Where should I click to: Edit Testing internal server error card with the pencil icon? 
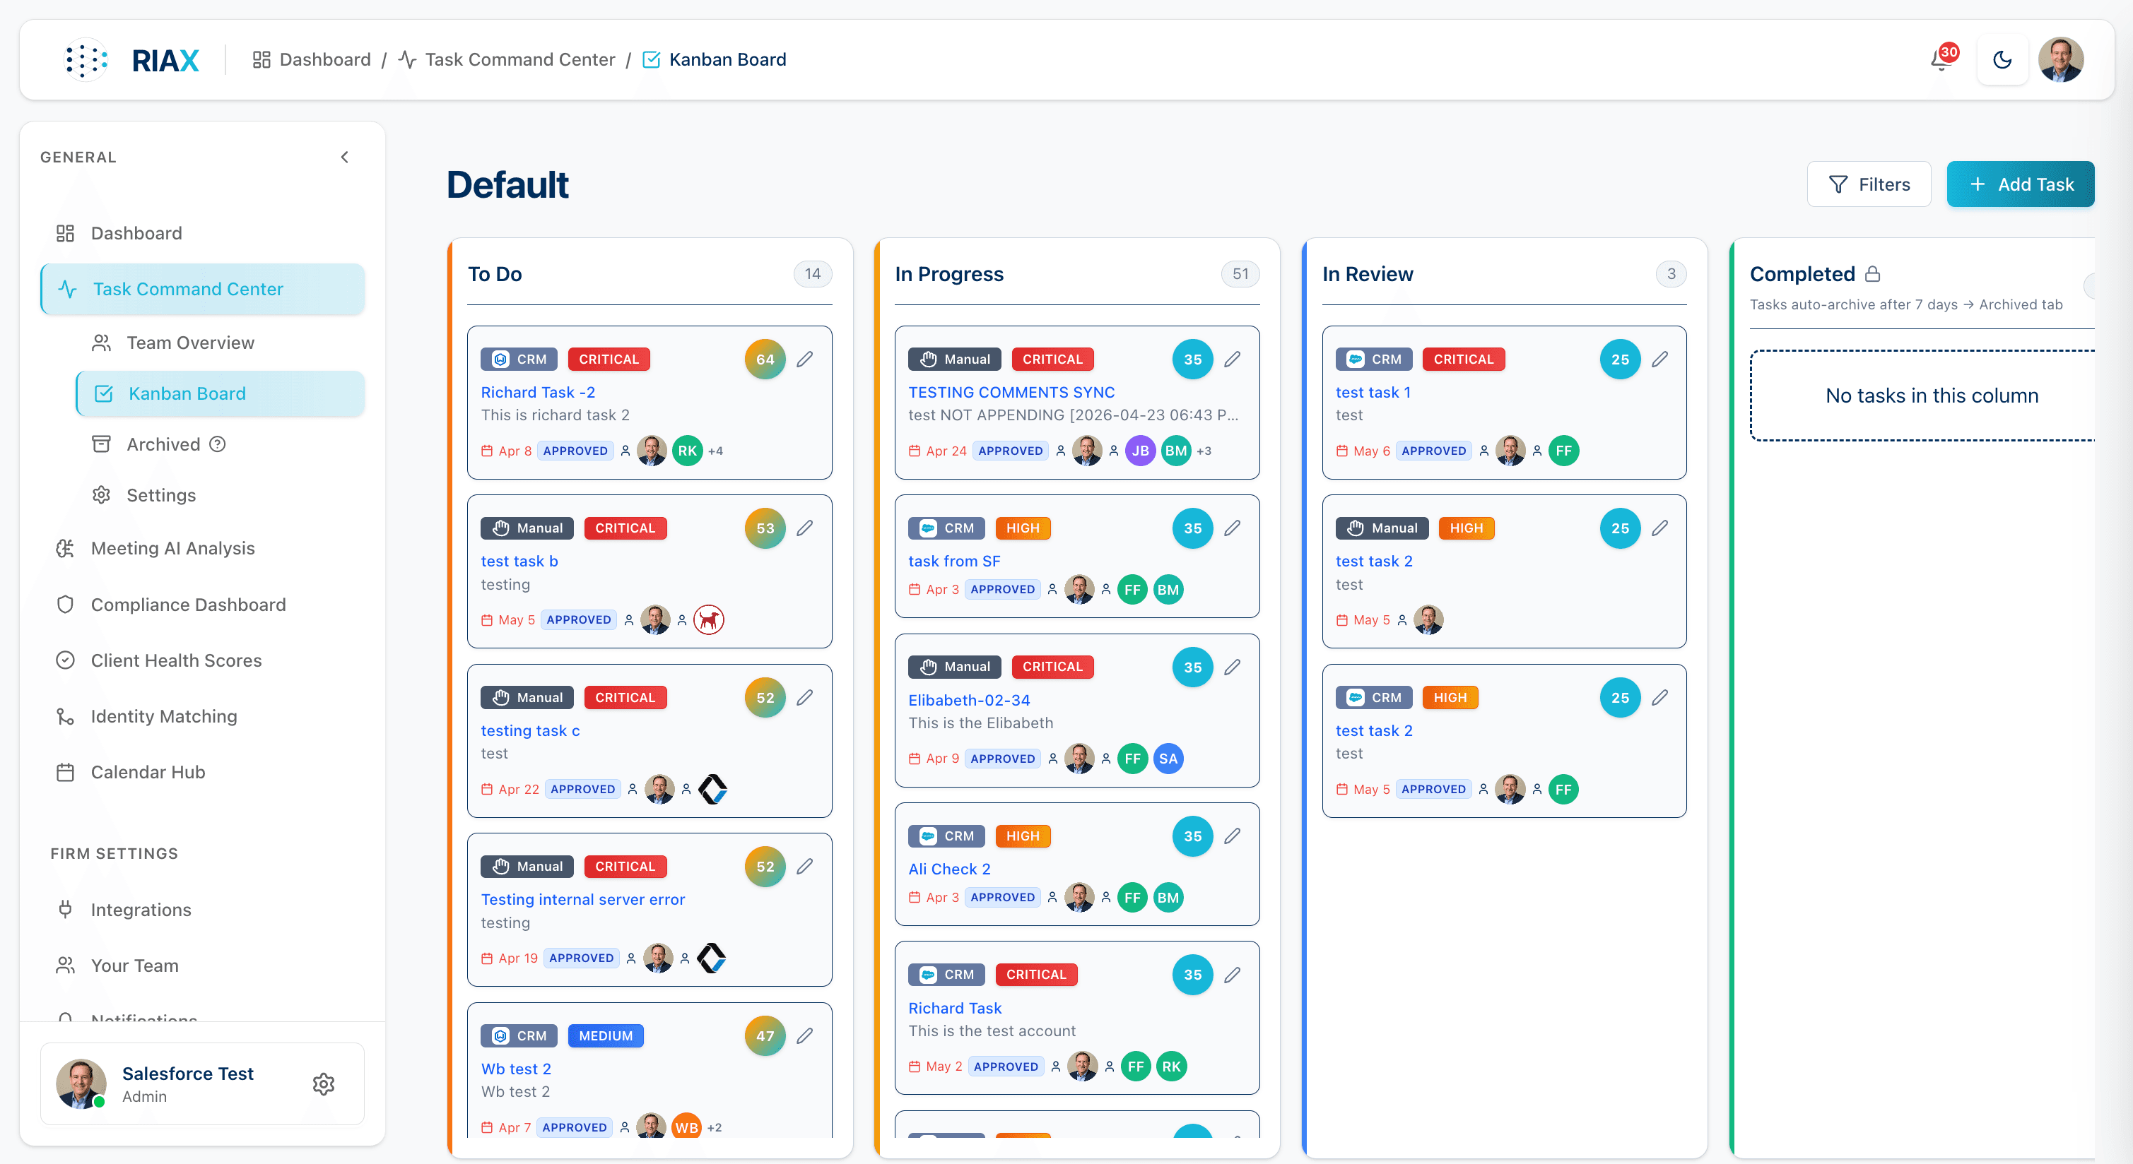[805, 866]
